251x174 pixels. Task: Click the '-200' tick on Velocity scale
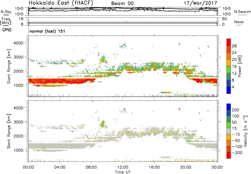tap(237, 153)
